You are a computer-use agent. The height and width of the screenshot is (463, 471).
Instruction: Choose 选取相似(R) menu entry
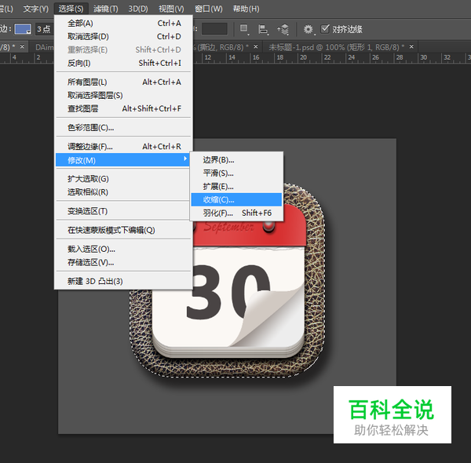123,192
